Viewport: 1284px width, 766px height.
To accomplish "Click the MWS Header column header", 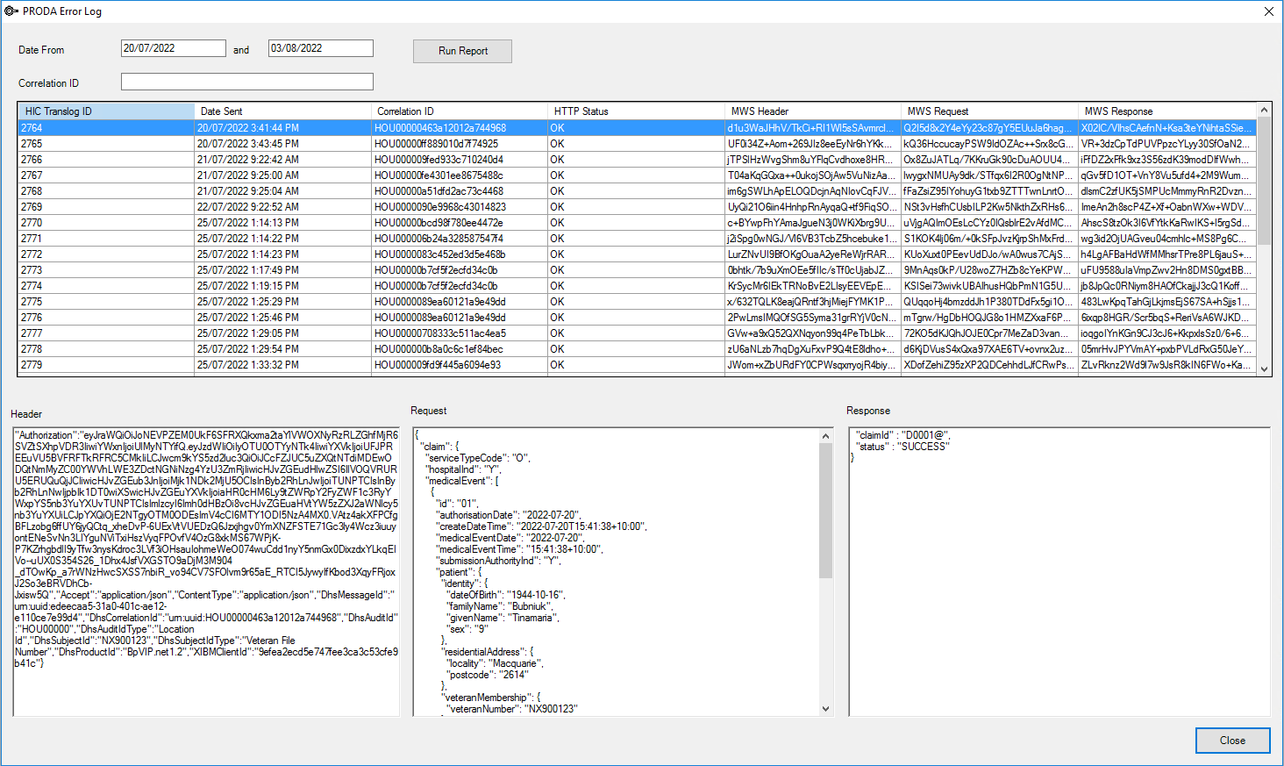I will click(x=813, y=111).
